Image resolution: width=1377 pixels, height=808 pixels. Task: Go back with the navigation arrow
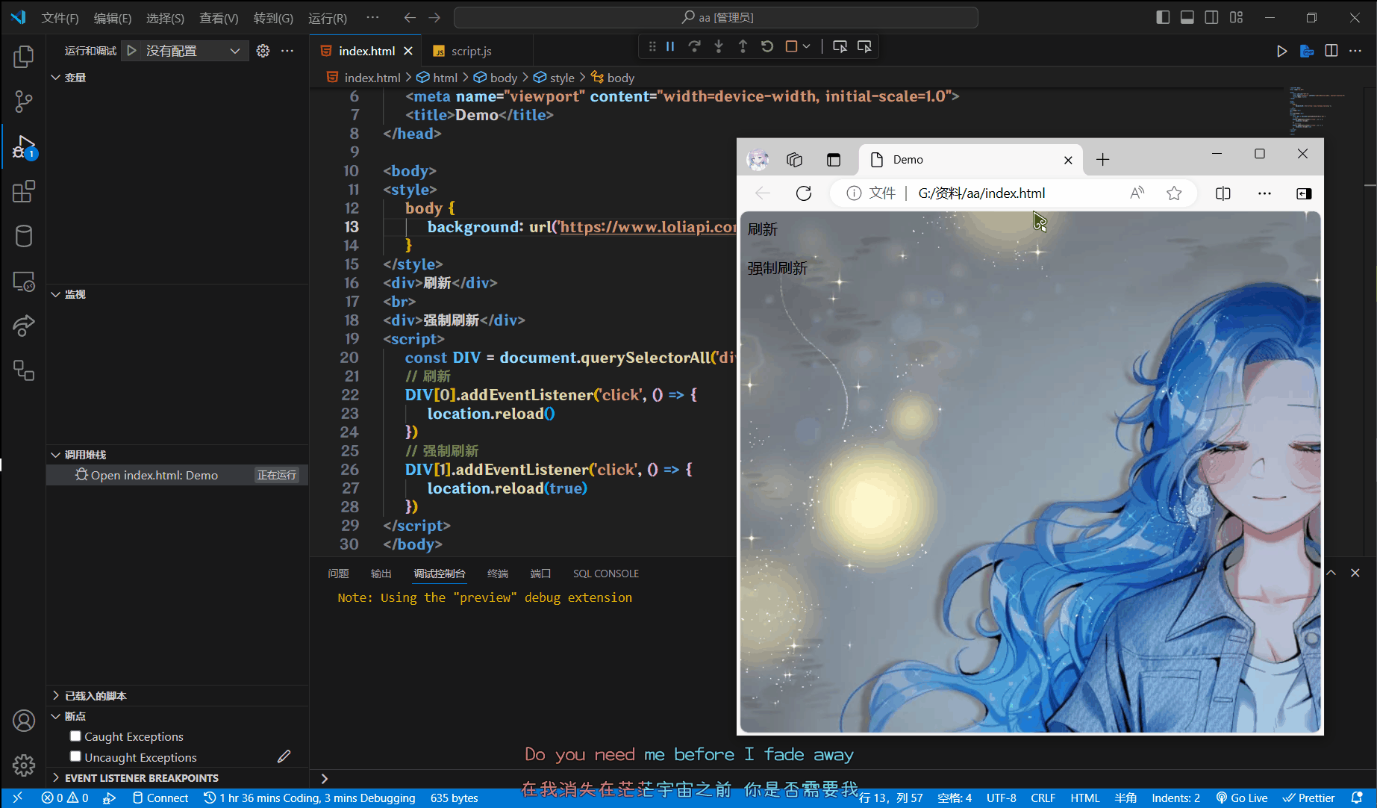point(410,17)
